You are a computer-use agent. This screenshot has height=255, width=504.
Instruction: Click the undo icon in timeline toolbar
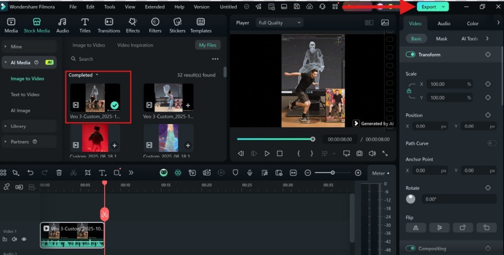pyautogui.click(x=30, y=173)
